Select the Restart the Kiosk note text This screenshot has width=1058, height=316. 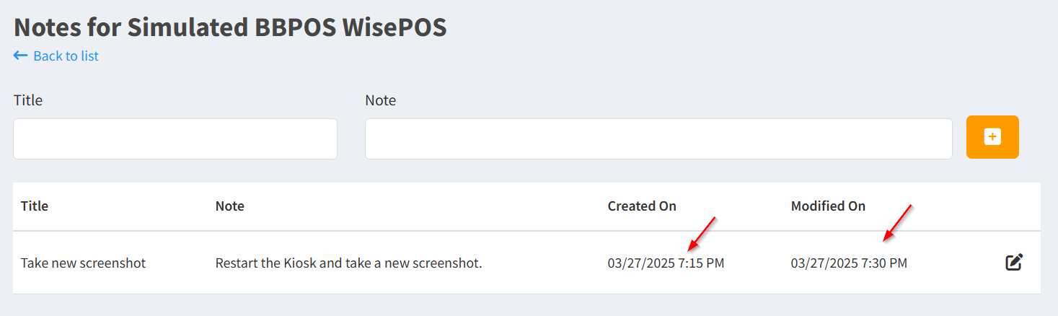(348, 263)
